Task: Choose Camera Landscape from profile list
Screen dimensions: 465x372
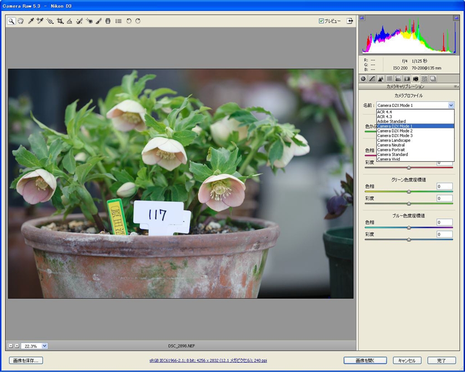Action: 394,140
